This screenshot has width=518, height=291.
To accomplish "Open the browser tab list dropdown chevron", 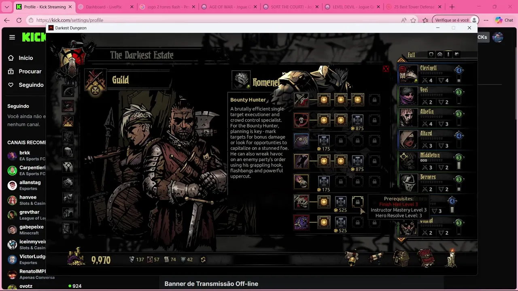I will click(x=6, y=7).
